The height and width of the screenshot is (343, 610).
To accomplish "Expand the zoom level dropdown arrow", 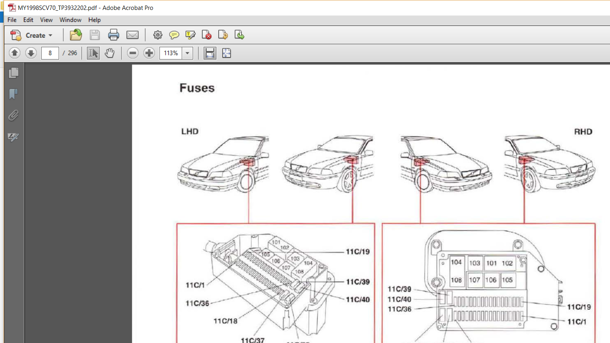I will coord(187,53).
